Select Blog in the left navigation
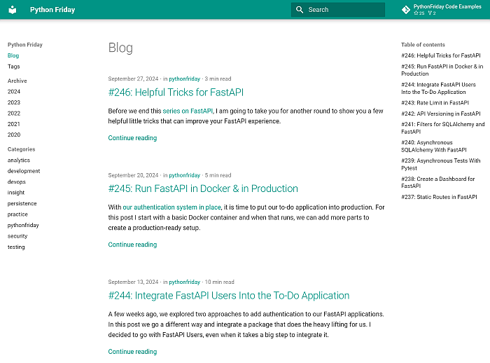Viewport: 490px width, 363px height. (13, 55)
